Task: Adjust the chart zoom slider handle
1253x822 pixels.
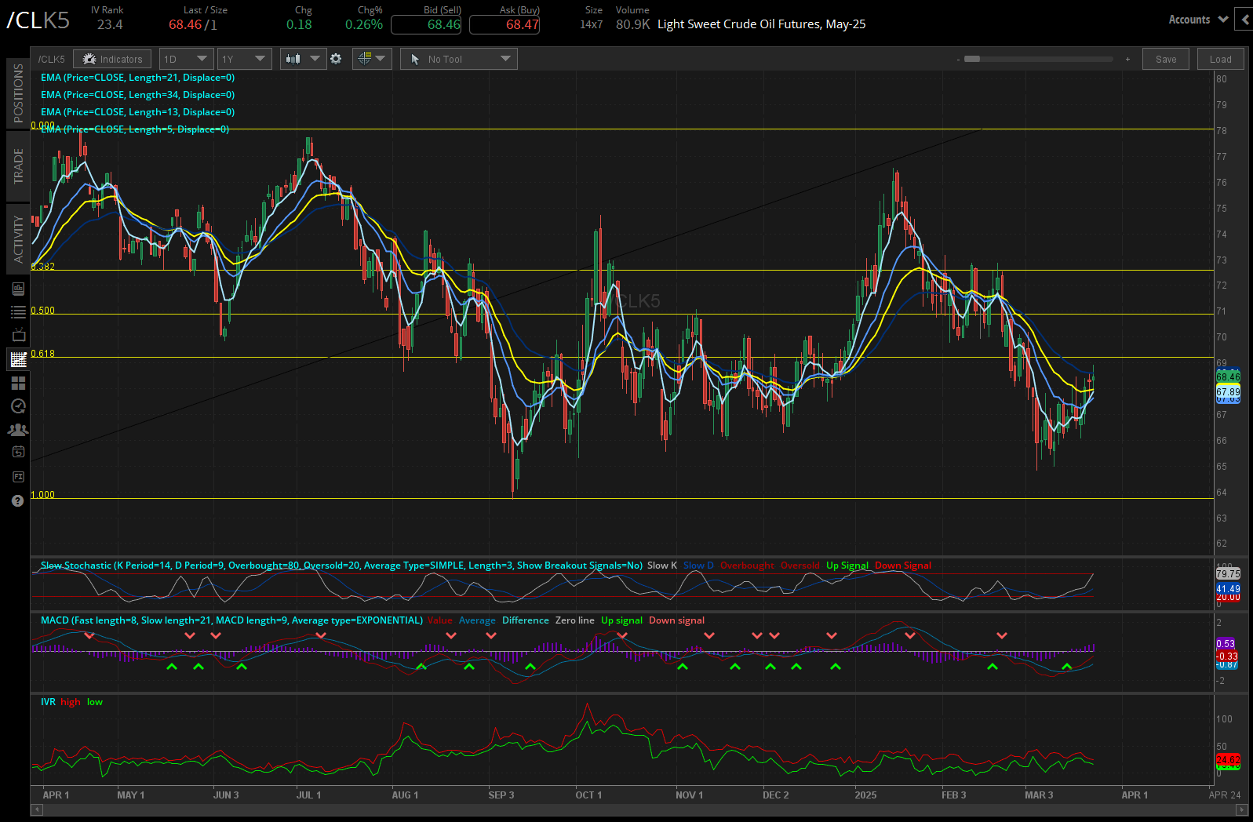Action: pyautogui.click(x=972, y=59)
